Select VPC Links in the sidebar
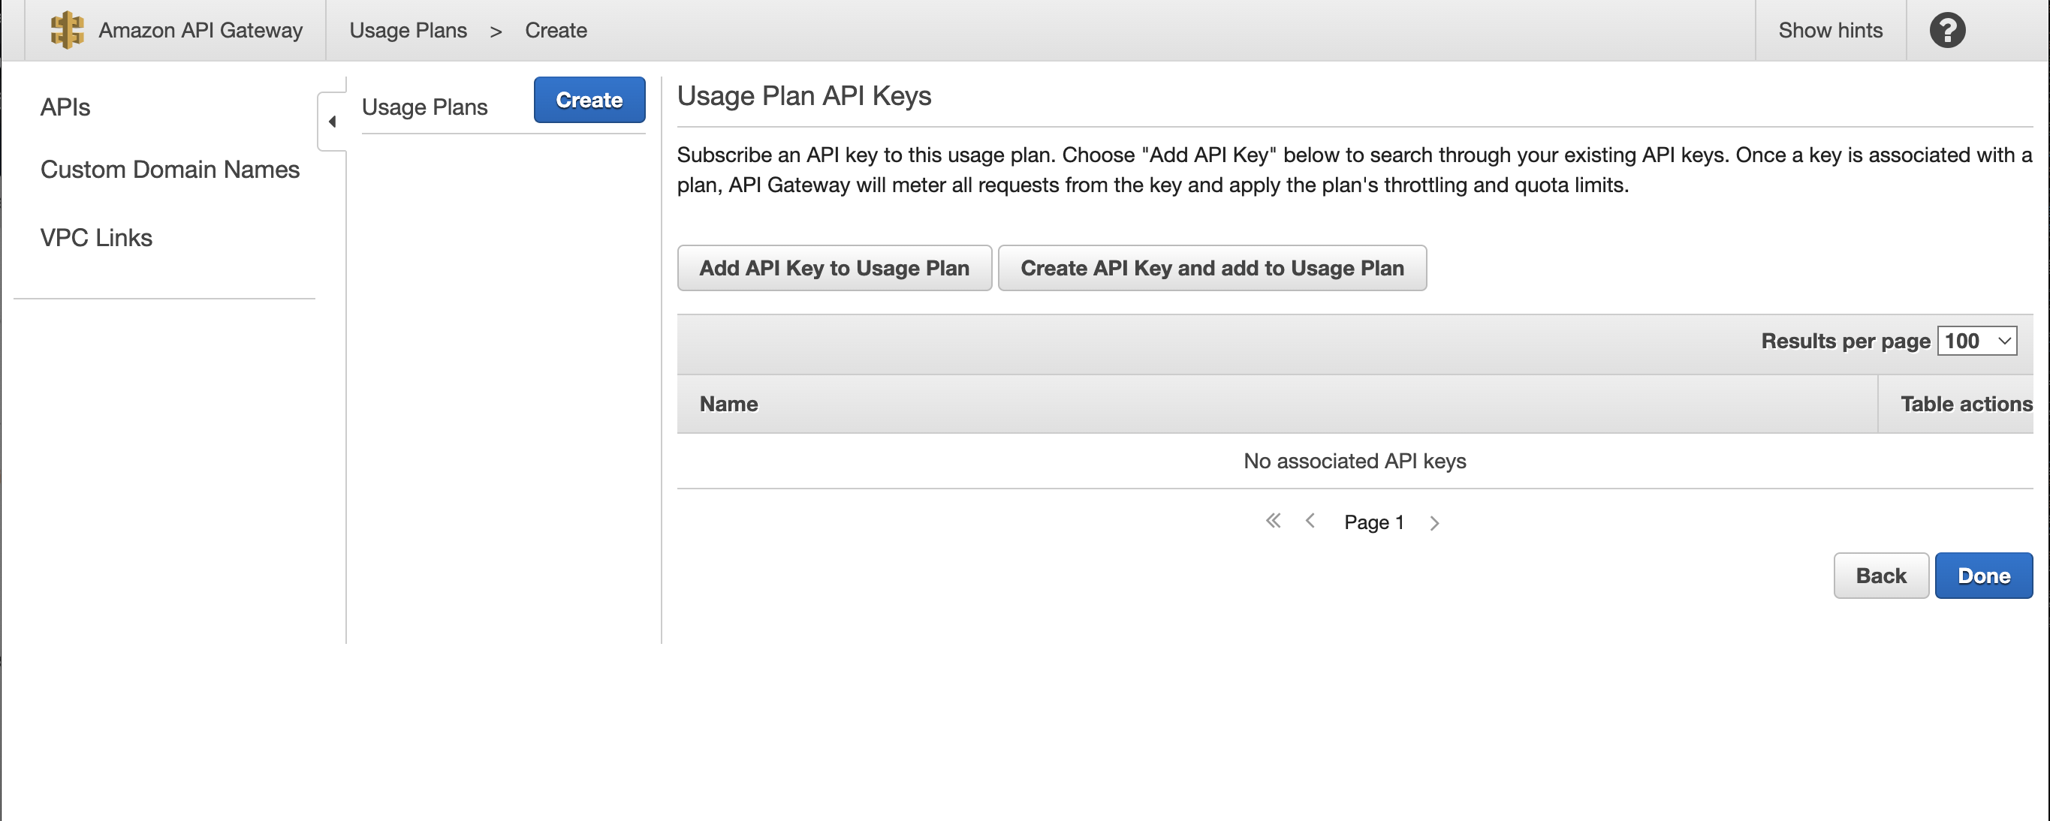 96,237
